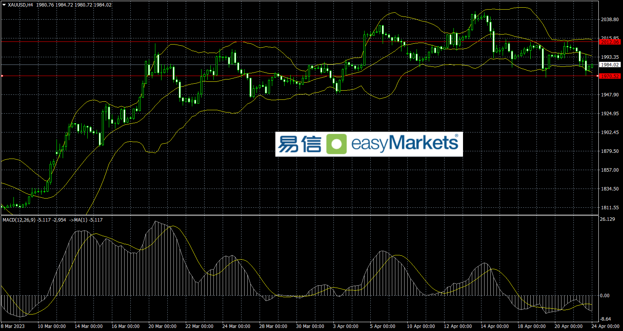
Task: Click the 1857.00 price axis label
Action: point(610,170)
